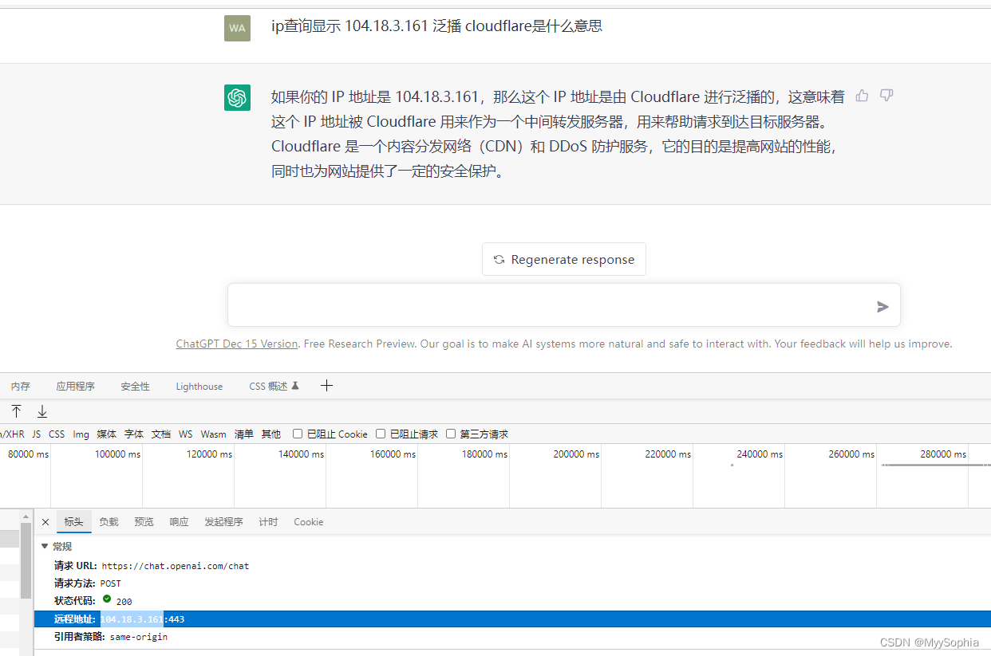Filter requests by Wasm type
Screen dimensions: 991x656
[213, 434]
